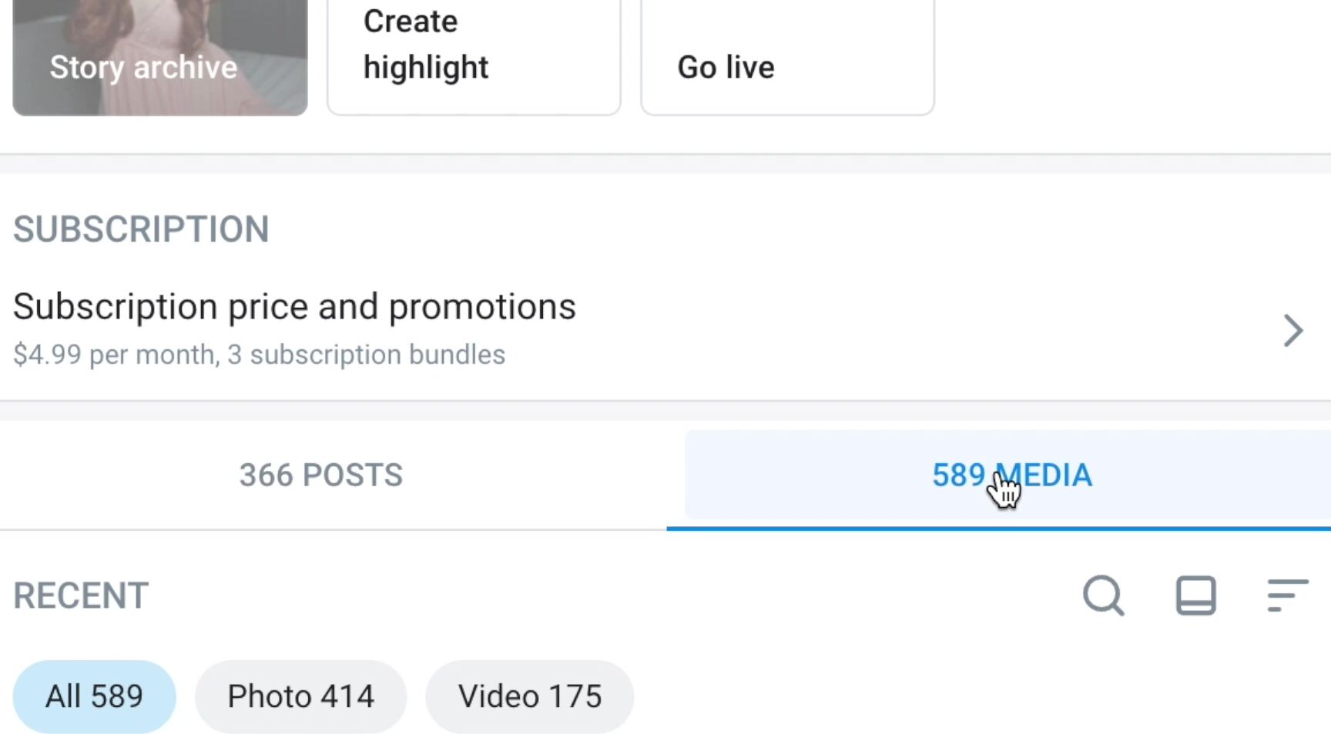Click the magnifying glass above the media grid
The width and height of the screenshot is (1331, 734).
1104,595
